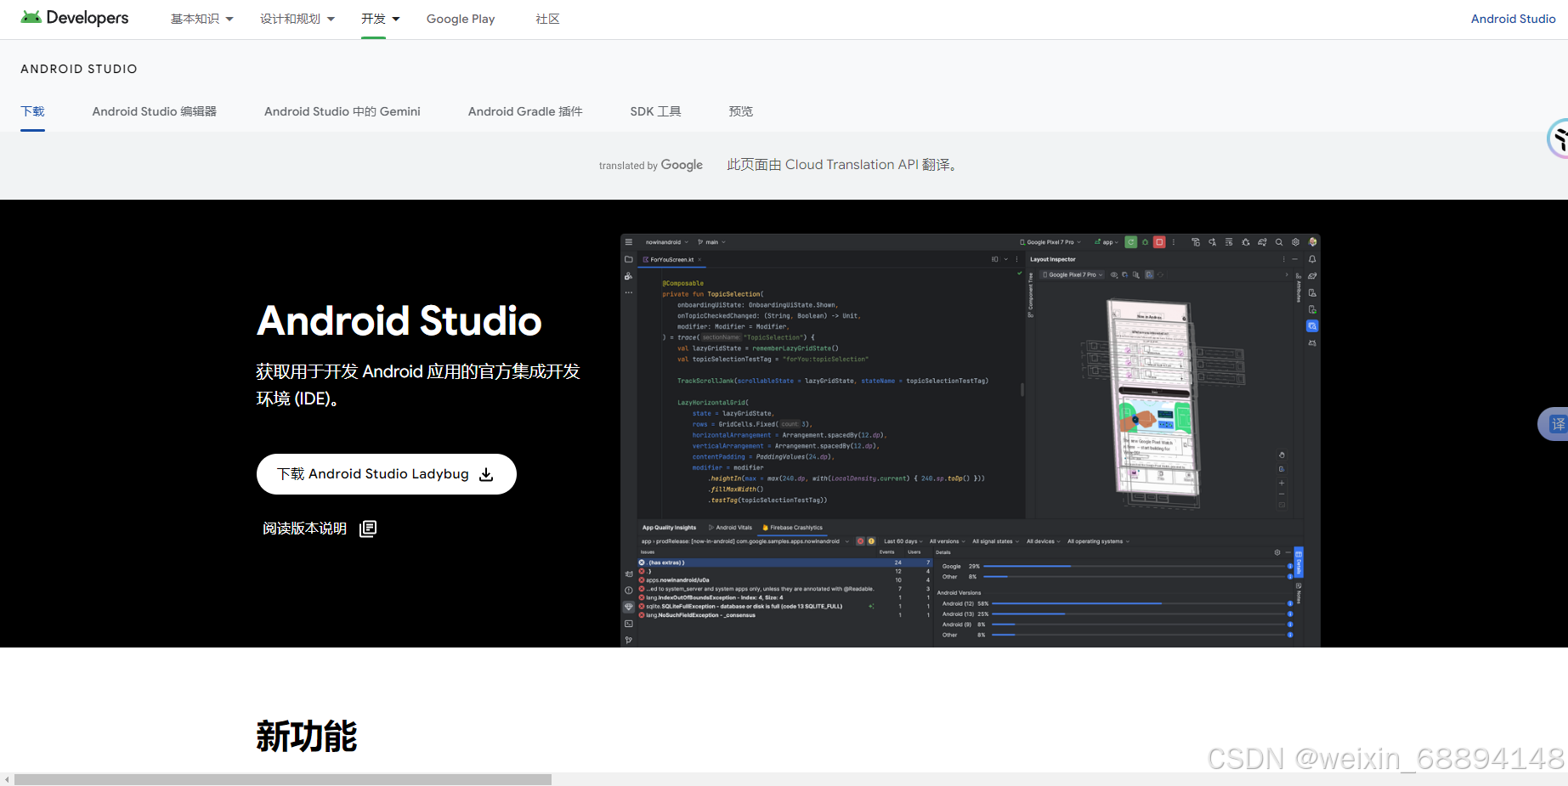The image size is (1568, 786).
Task: Click the Cloud Translation API notice text
Action: click(844, 165)
